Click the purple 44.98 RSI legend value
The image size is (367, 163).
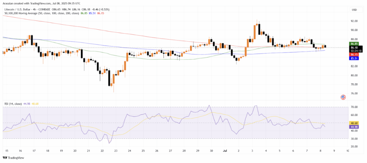(27, 104)
